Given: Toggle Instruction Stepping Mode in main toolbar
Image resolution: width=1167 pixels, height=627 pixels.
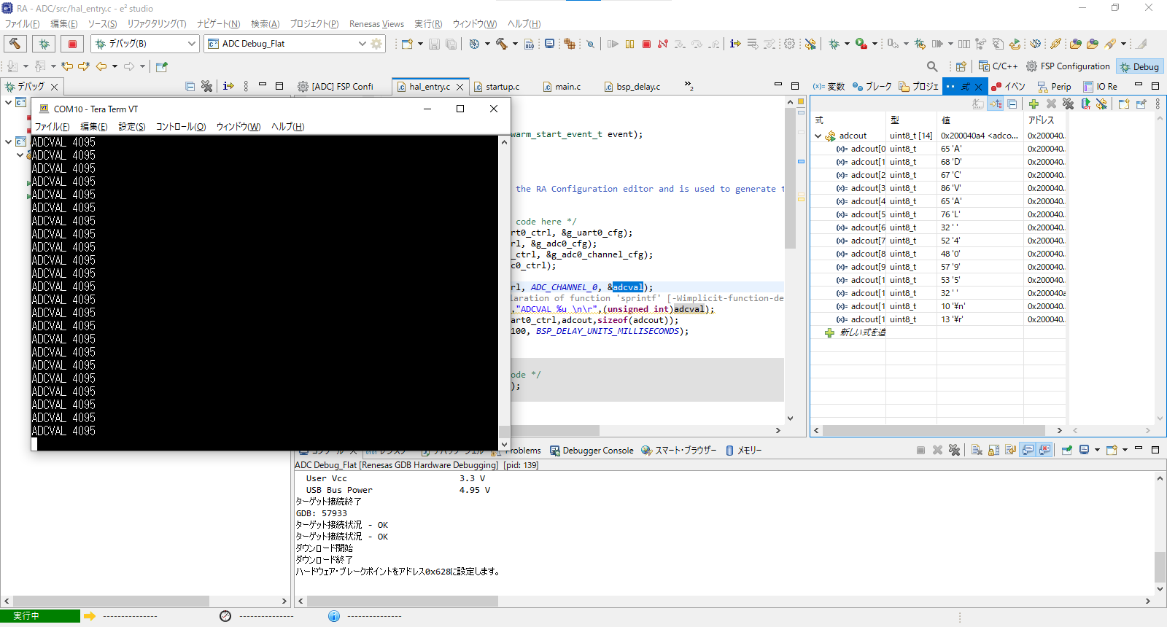Looking at the screenshot, I should point(735,44).
